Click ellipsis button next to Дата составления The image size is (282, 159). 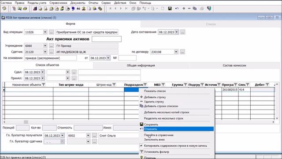click(182, 32)
